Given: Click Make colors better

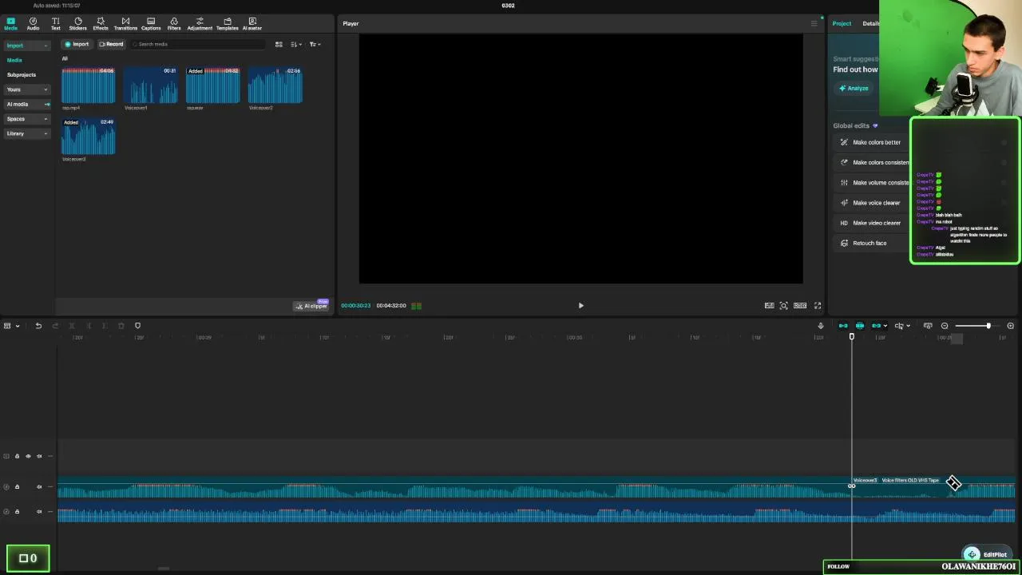Looking at the screenshot, I should 876,142.
